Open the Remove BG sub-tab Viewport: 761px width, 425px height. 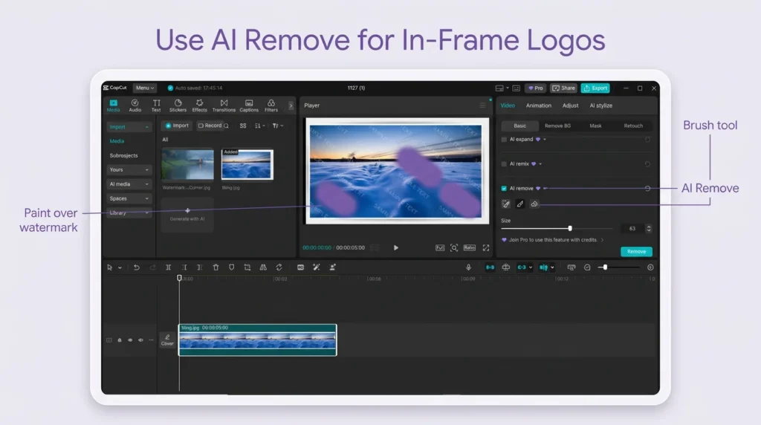[557, 126]
